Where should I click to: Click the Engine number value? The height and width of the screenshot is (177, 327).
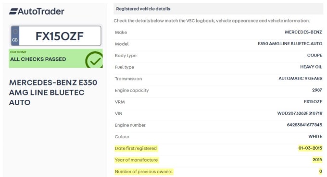304,125
